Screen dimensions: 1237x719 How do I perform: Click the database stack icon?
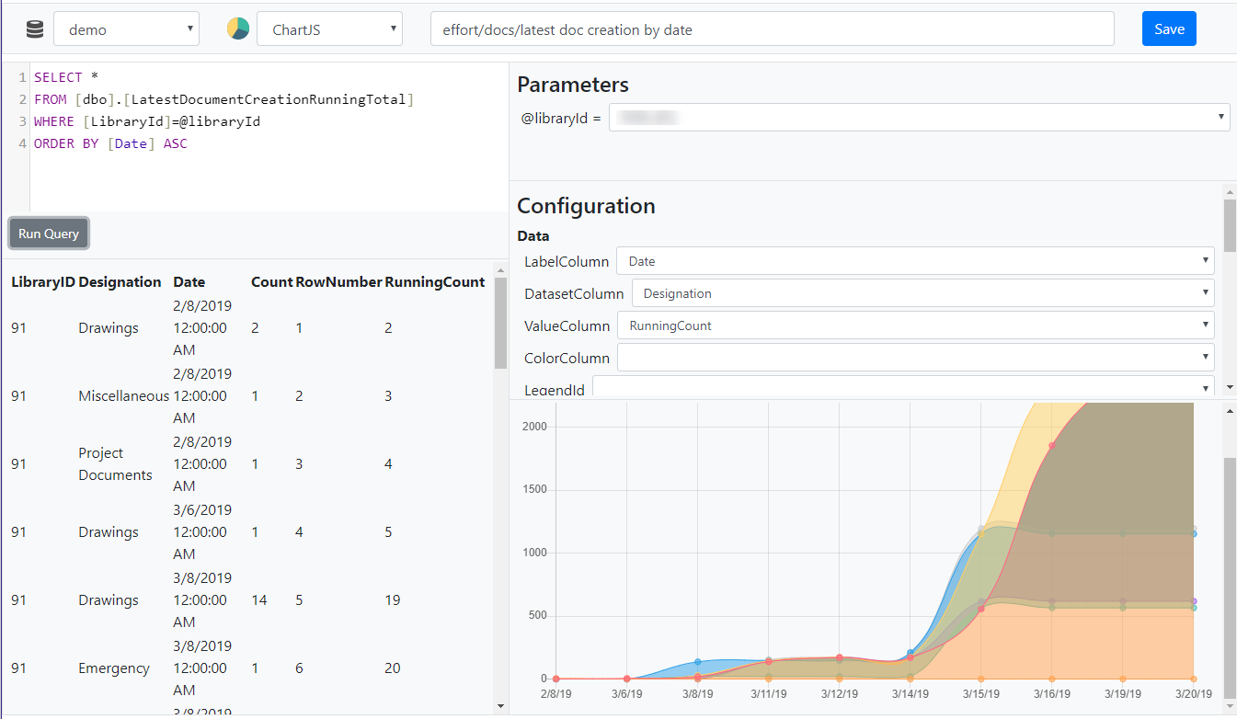click(x=35, y=29)
